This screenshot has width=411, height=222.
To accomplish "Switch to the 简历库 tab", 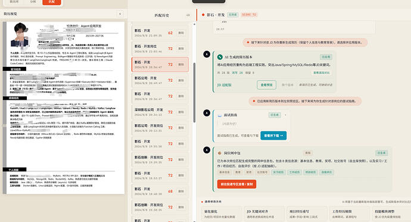I will [x=14, y=2].
